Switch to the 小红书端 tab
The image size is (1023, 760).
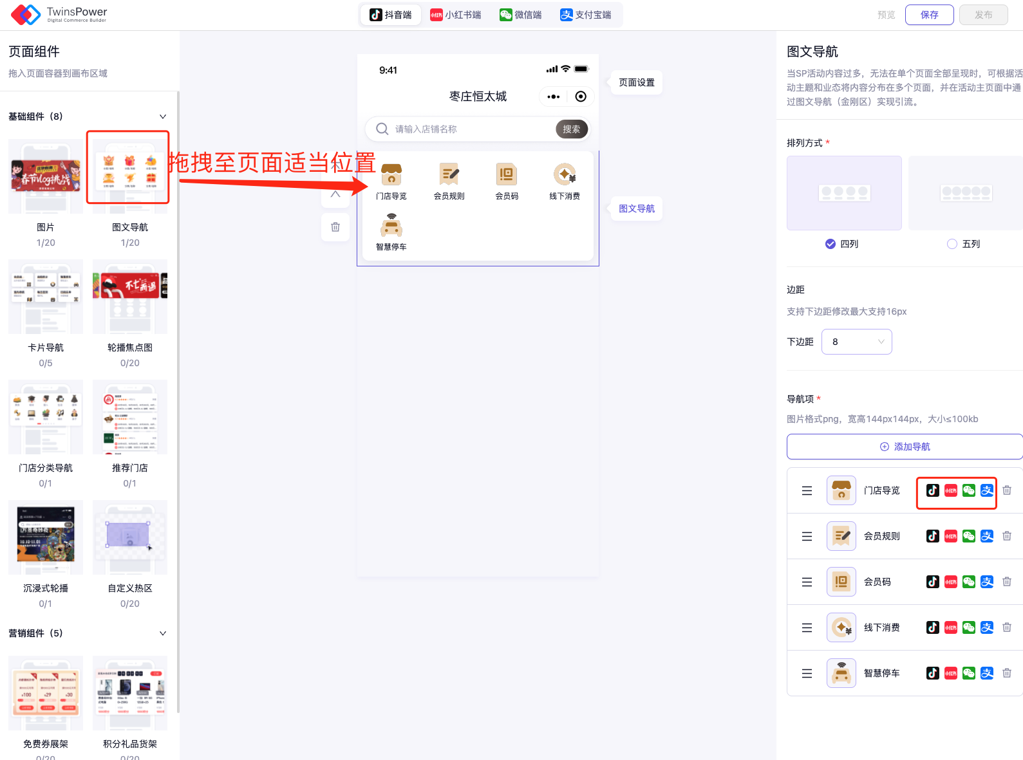(456, 15)
